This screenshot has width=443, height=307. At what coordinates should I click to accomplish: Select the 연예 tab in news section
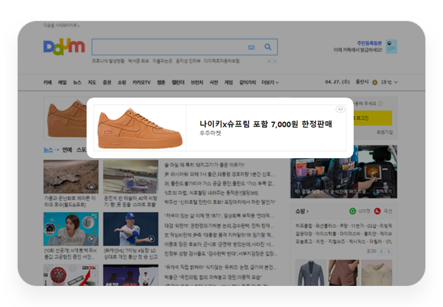coord(67,150)
